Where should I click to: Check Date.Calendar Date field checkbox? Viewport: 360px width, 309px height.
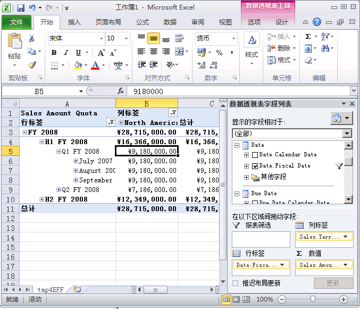pos(255,155)
